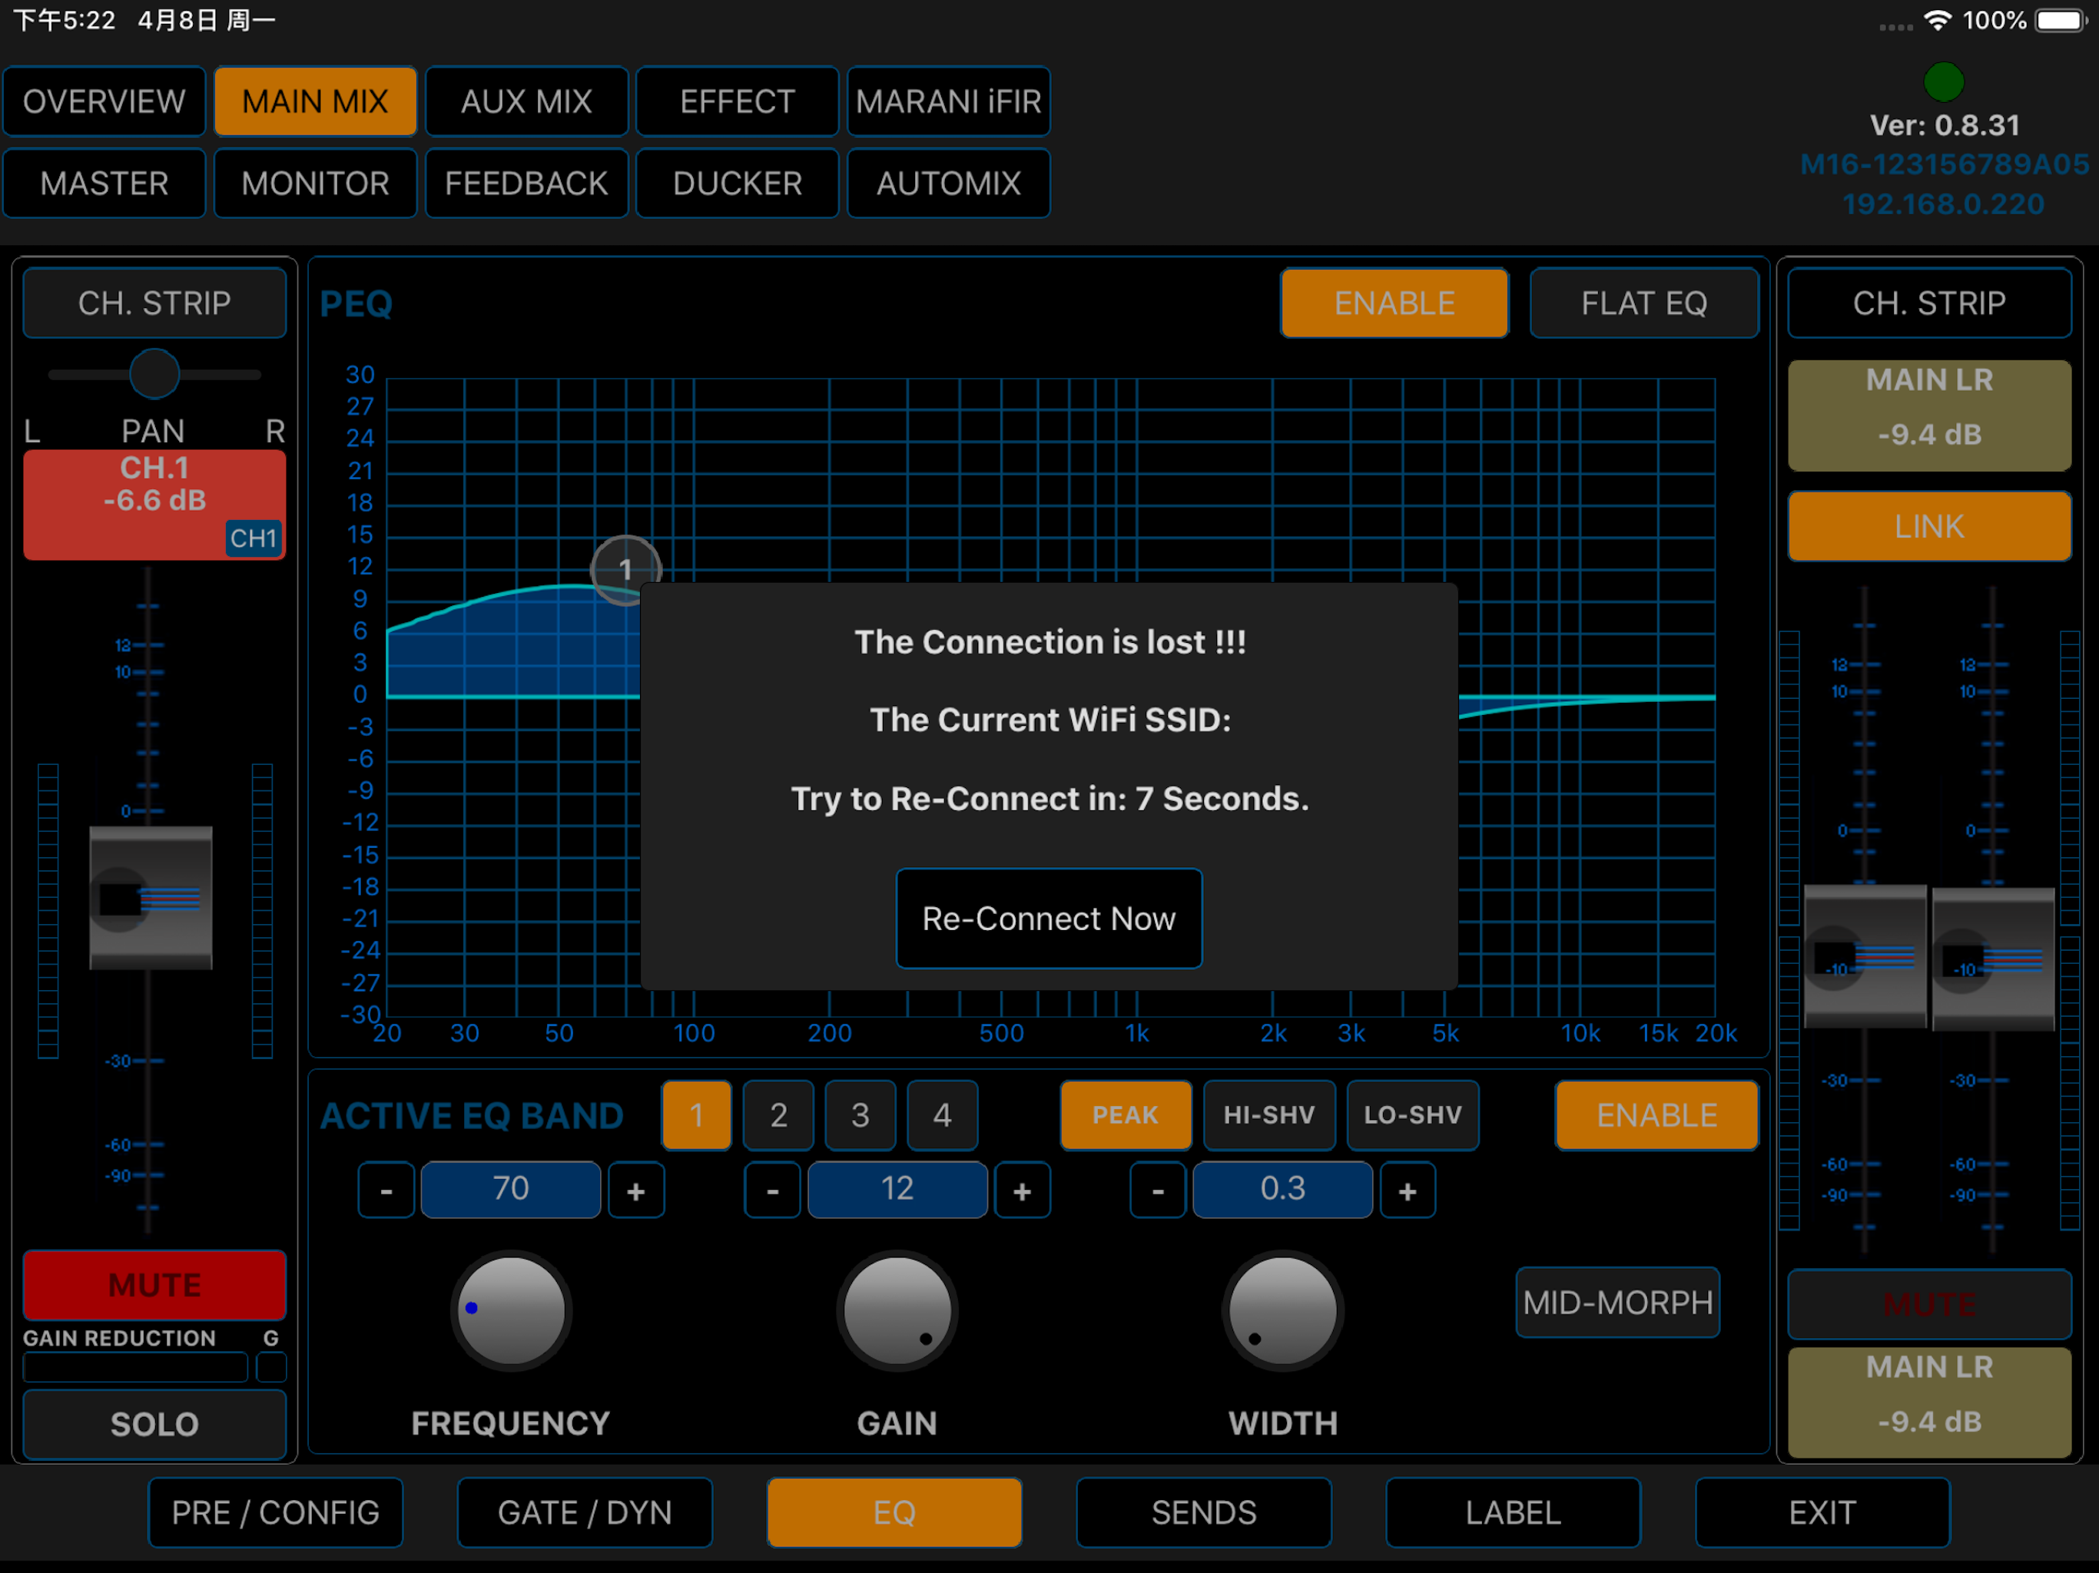
Task: Click EQ band 1 node on graph
Action: pyautogui.click(x=625, y=569)
